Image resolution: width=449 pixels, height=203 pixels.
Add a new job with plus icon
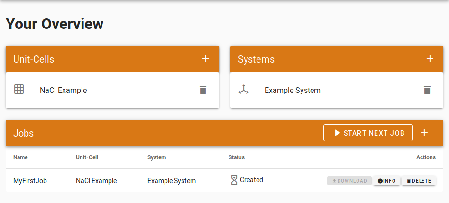tap(424, 133)
